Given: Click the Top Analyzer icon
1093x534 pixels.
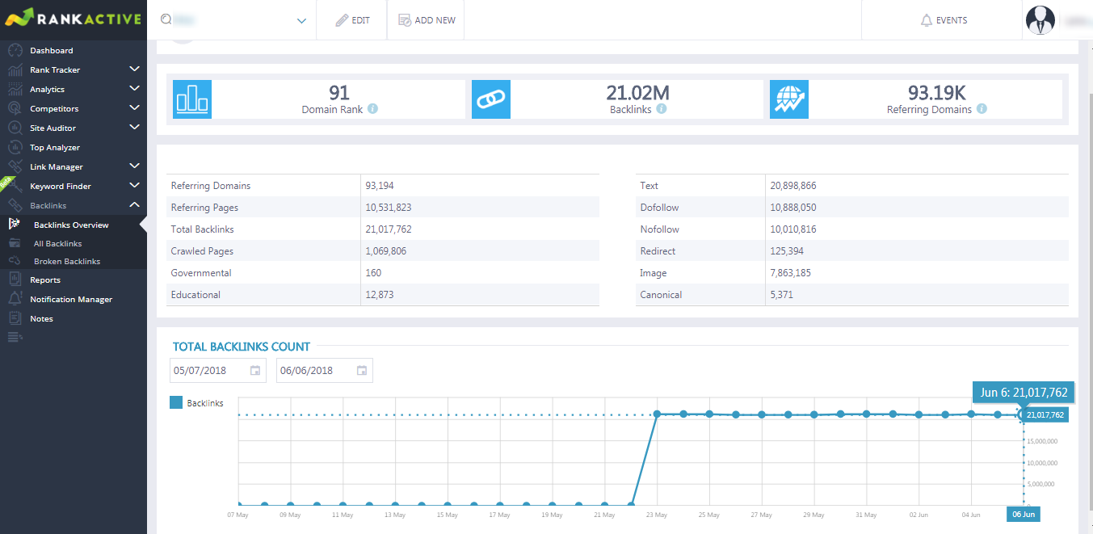Looking at the screenshot, I should click(x=15, y=147).
